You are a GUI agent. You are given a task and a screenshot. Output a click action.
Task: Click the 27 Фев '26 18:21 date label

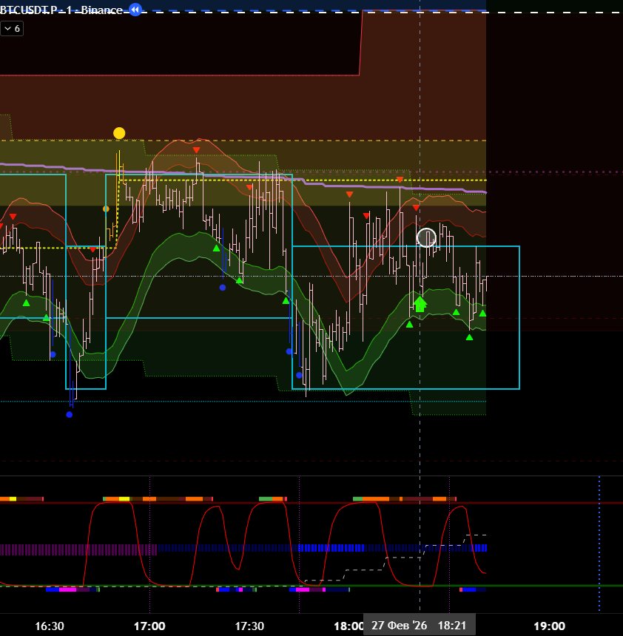[x=419, y=626]
